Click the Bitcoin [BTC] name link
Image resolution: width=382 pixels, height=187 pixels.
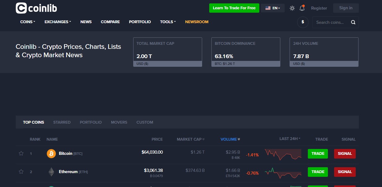pos(70,153)
